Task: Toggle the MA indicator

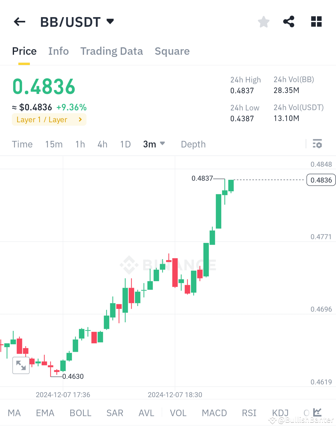Action: pos(14,413)
